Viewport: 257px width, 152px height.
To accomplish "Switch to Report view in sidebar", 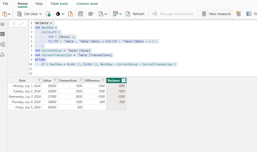I will (x=3, y=24).
